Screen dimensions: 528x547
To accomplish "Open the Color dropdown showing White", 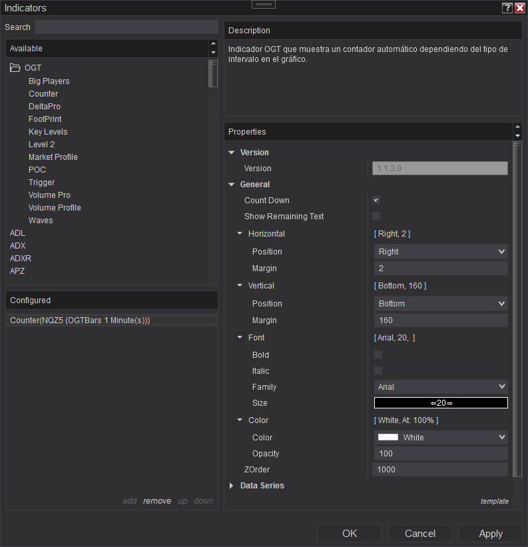I will pos(441,437).
